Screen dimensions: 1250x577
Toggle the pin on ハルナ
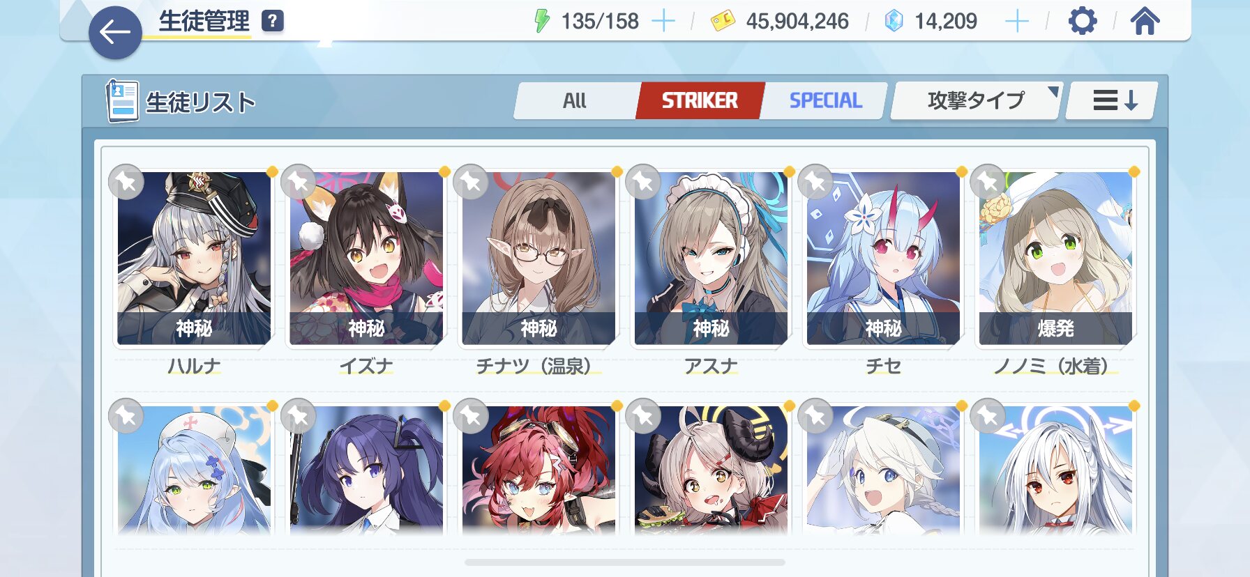(x=126, y=183)
